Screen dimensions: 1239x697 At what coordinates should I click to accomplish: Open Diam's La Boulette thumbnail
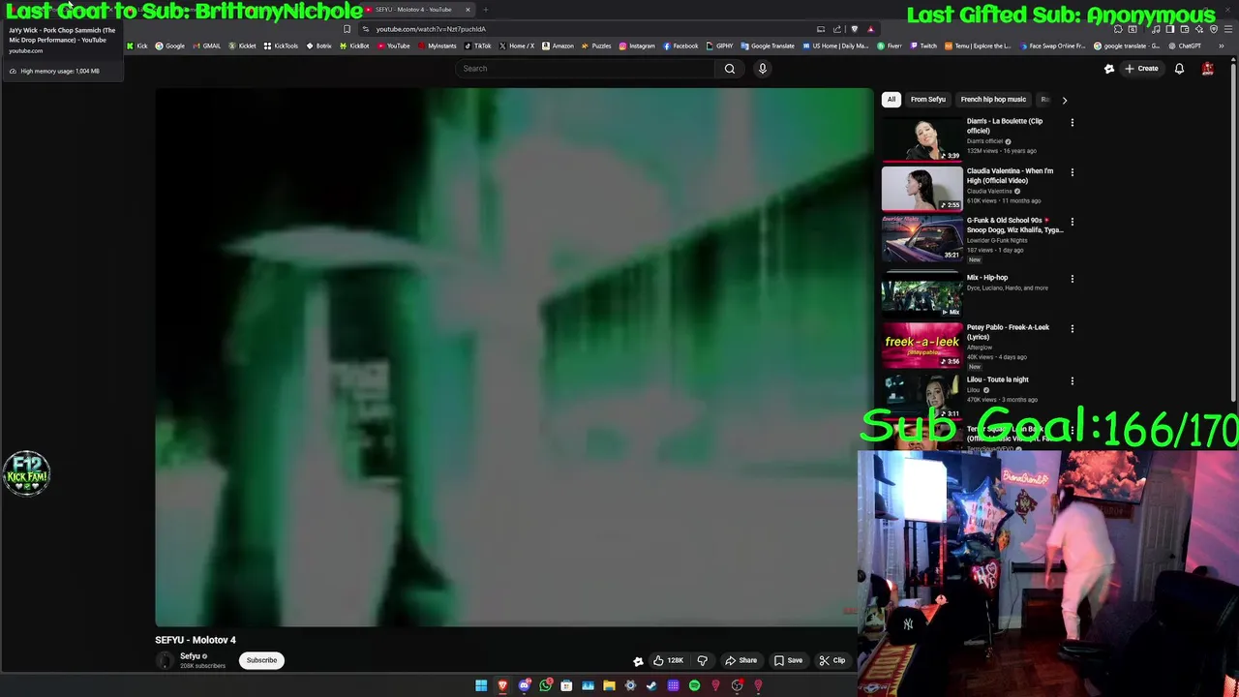(922, 138)
